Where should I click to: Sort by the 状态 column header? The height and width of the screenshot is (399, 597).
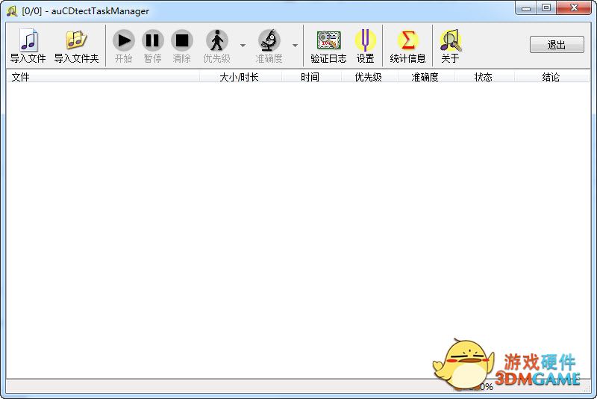pos(484,77)
